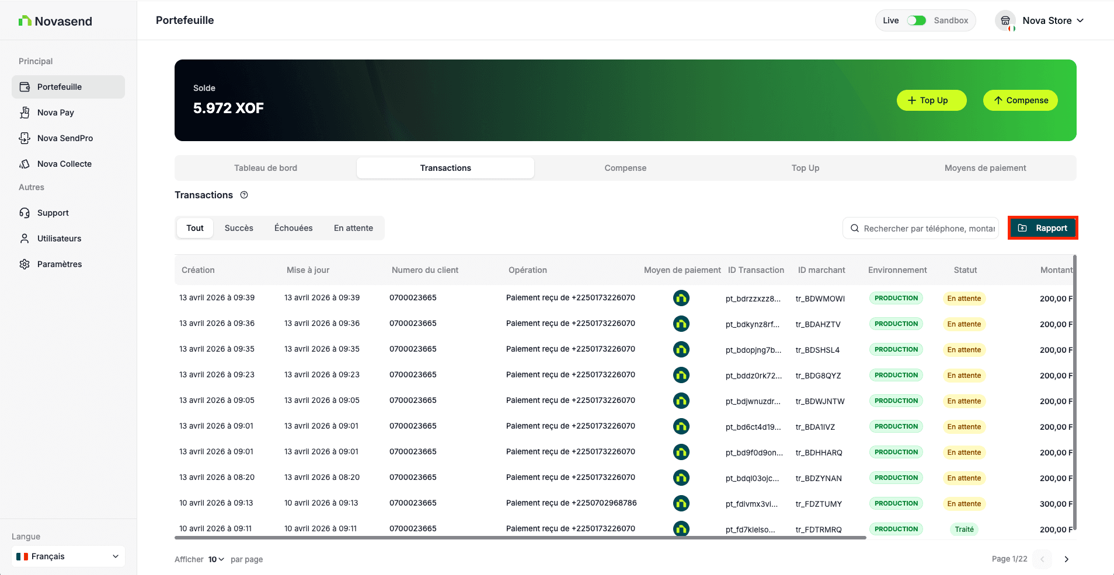Click payment method icon for tr_FDZTUMY row
The height and width of the screenshot is (575, 1114).
pos(681,503)
